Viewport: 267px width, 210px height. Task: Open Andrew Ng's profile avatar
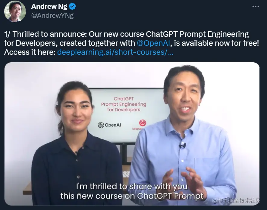point(15,11)
